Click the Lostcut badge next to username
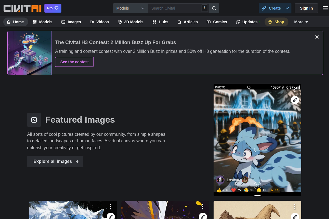 pyautogui.click(x=245, y=180)
